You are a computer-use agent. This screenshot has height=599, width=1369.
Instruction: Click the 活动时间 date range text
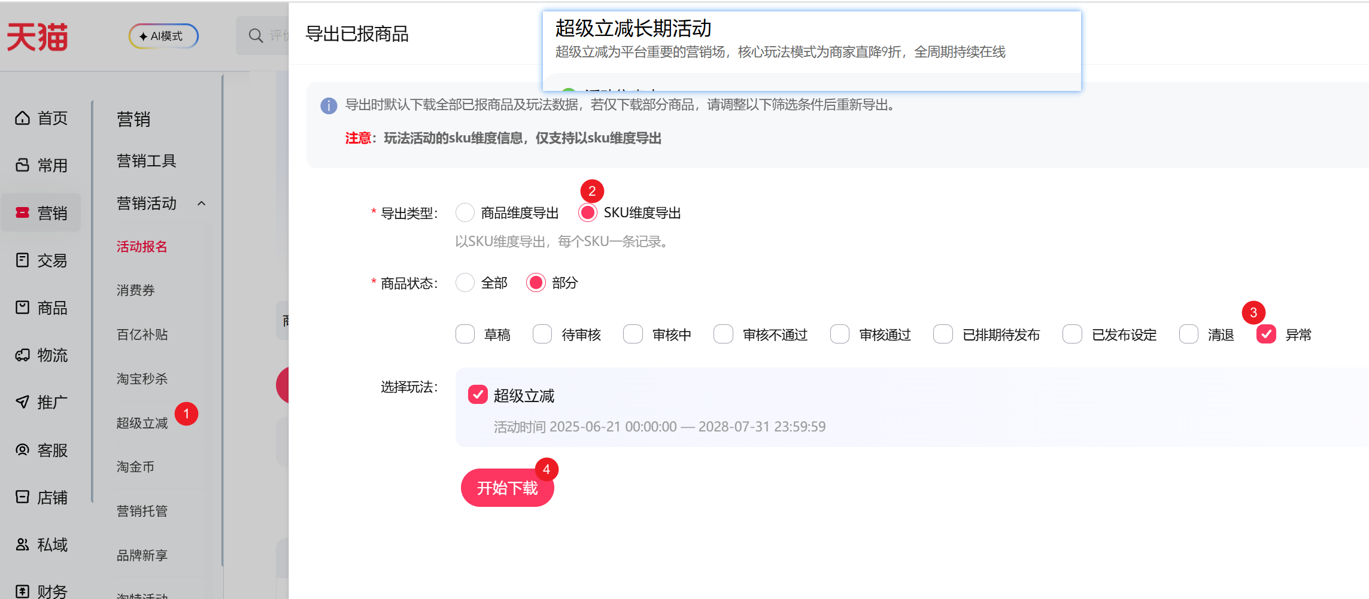tap(660, 427)
